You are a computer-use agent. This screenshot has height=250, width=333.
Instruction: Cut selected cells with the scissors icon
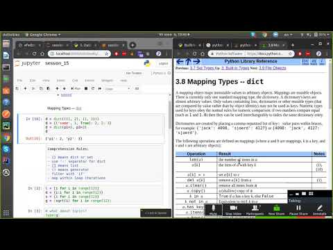coord(33,88)
